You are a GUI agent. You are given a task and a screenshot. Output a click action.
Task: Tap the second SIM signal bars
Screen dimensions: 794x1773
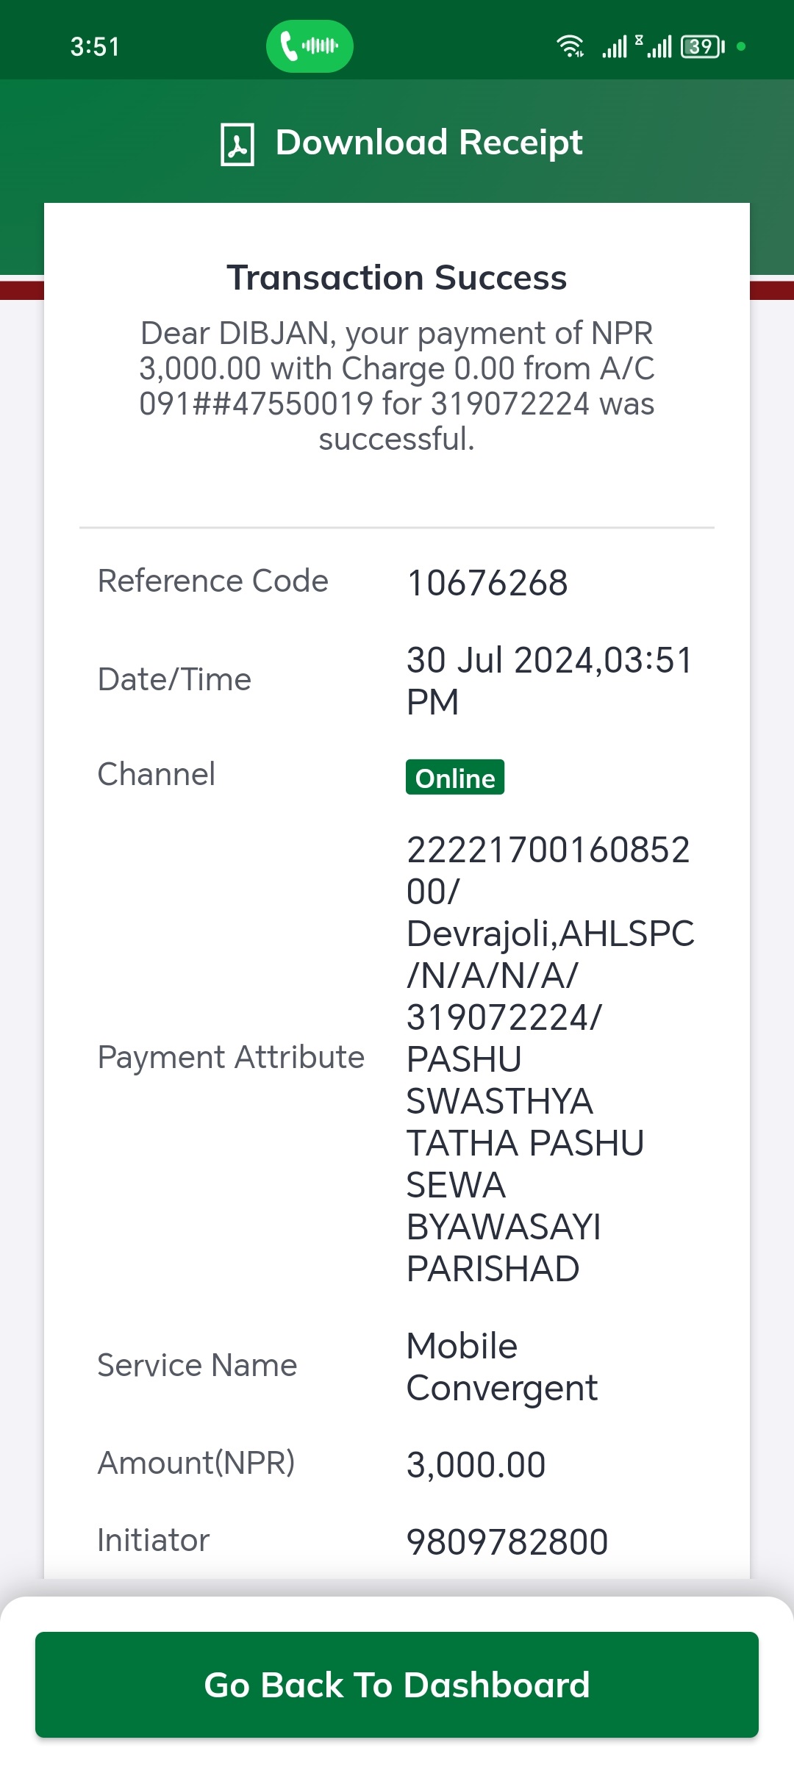654,46
